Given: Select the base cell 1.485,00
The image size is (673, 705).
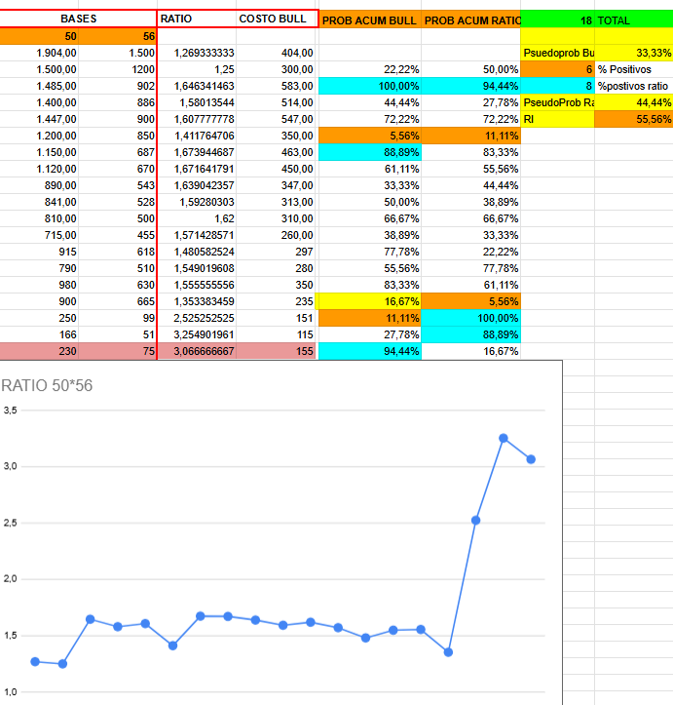Looking at the screenshot, I should [39, 86].
